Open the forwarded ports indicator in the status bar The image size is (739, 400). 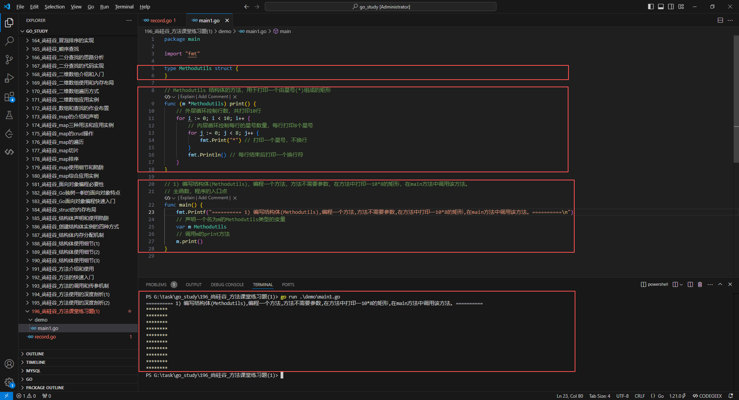47,396
